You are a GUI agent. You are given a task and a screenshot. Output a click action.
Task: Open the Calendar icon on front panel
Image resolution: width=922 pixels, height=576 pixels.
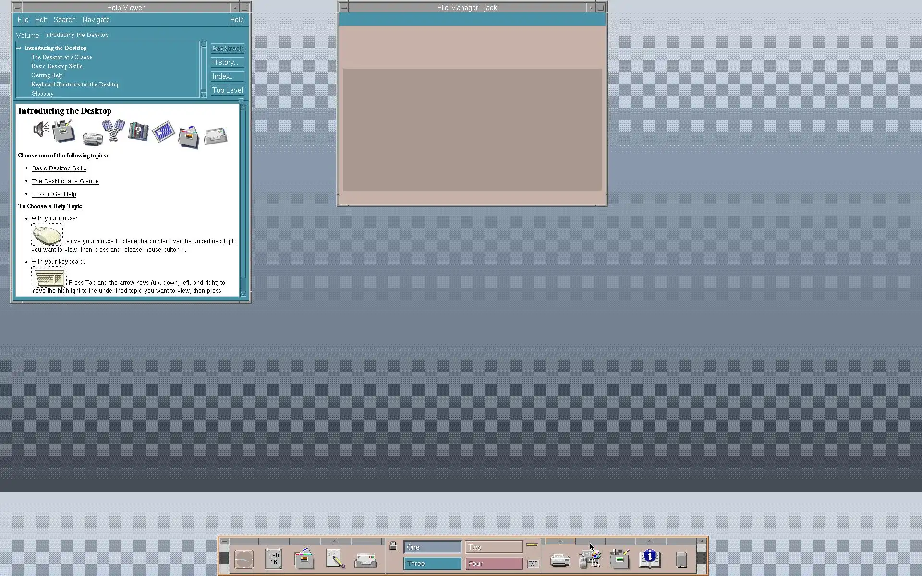[273, 559]
